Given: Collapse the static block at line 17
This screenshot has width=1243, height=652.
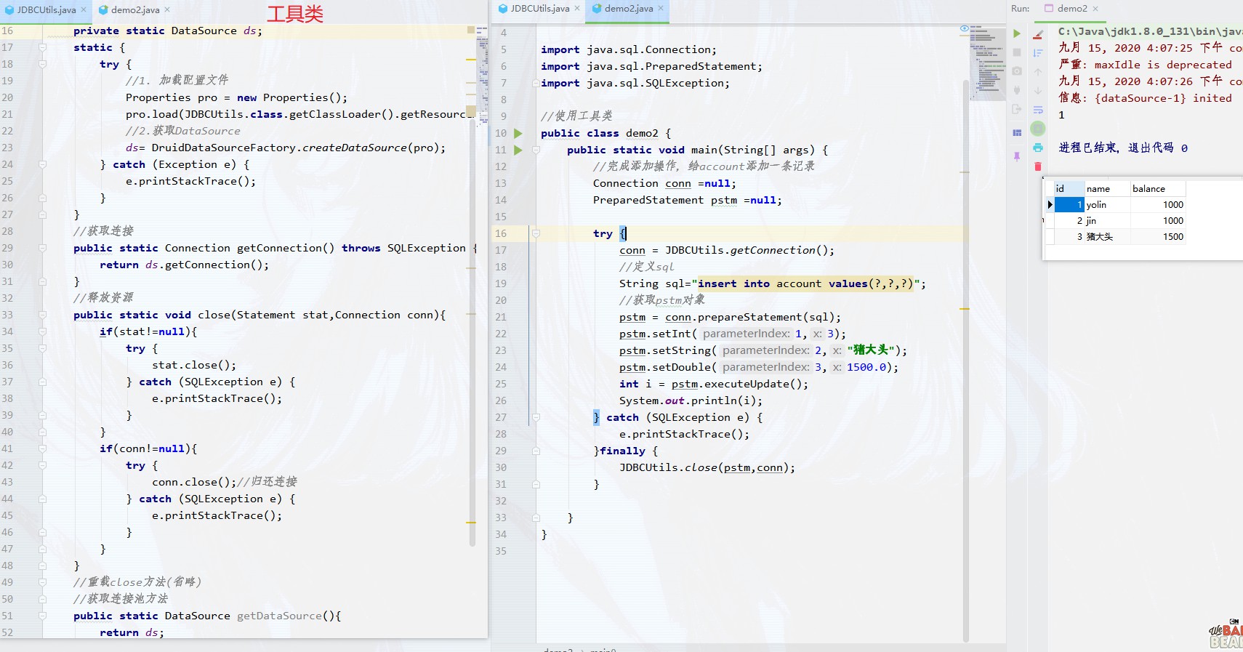Looking at the screenshot, I should coord(42,47).
